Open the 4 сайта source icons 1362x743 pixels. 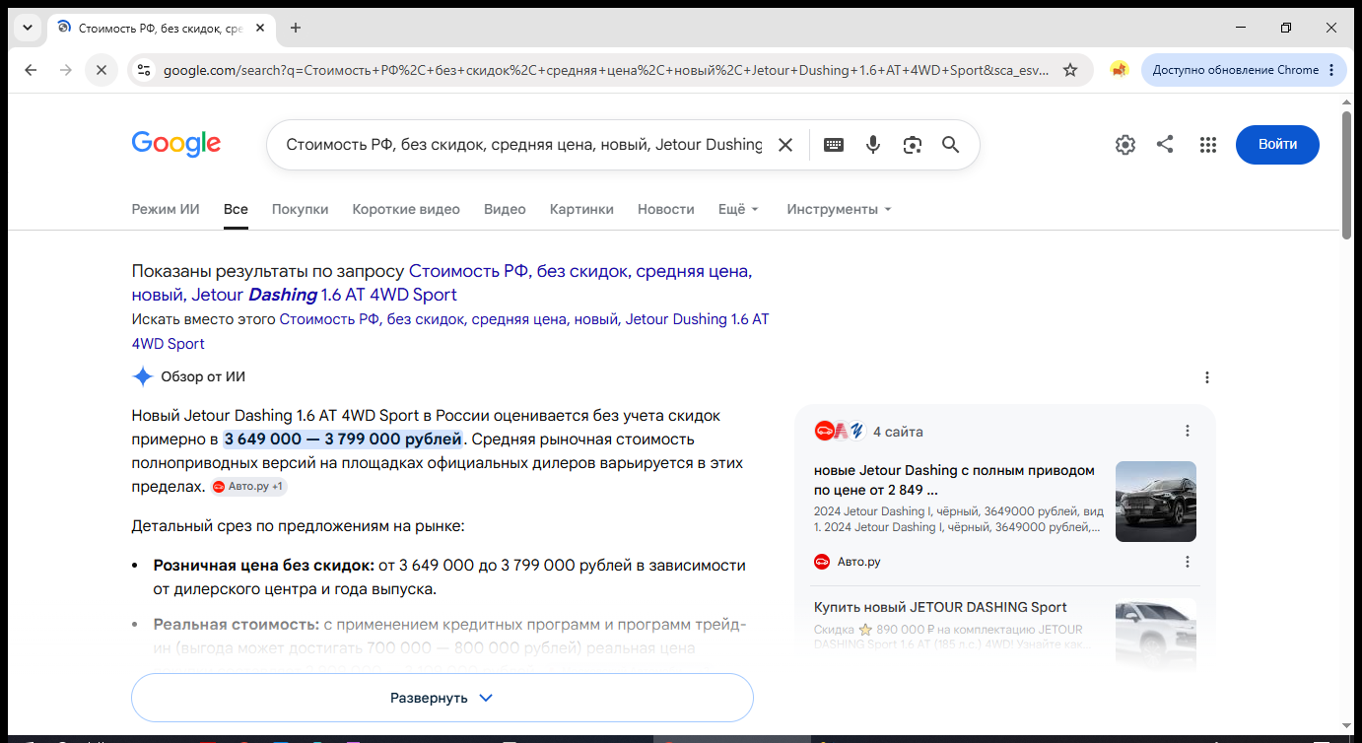(x=838, y=431)
